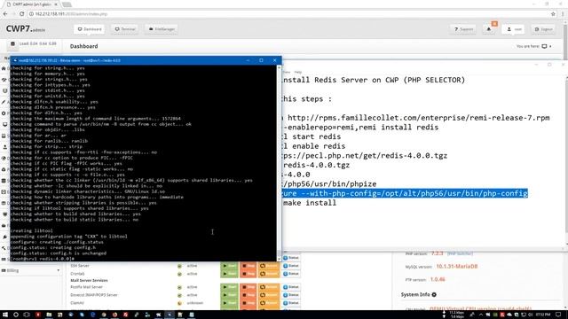Expand the 'You are here' breadcrumb dropdown
Viewport: 568px width, 319px height.
pyautogui.click(x=550, y=46)
